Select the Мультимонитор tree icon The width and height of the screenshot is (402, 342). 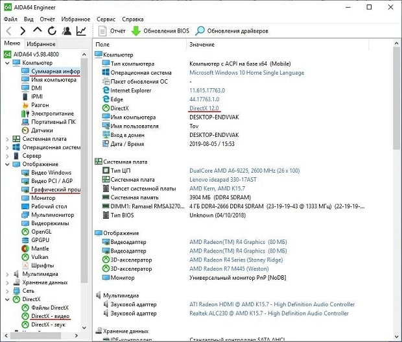click(x=25, y=215)
